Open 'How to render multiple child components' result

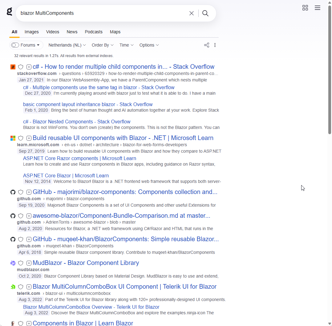click(123, 67)
